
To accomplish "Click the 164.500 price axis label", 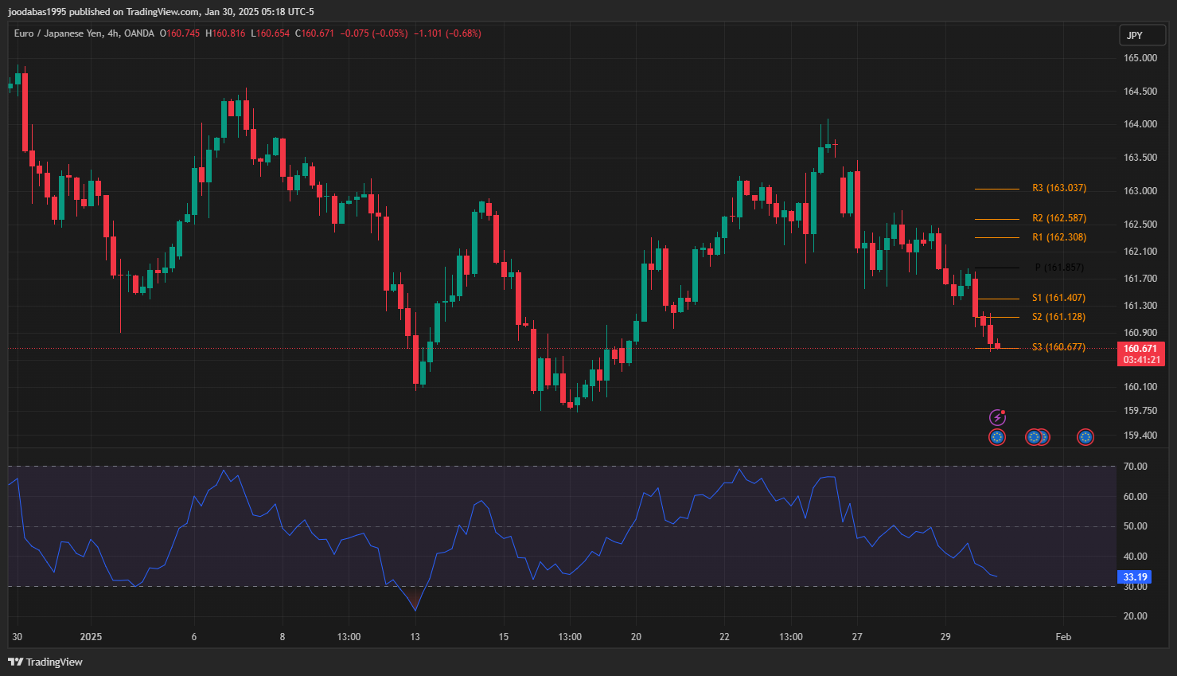I will 1140,92.
